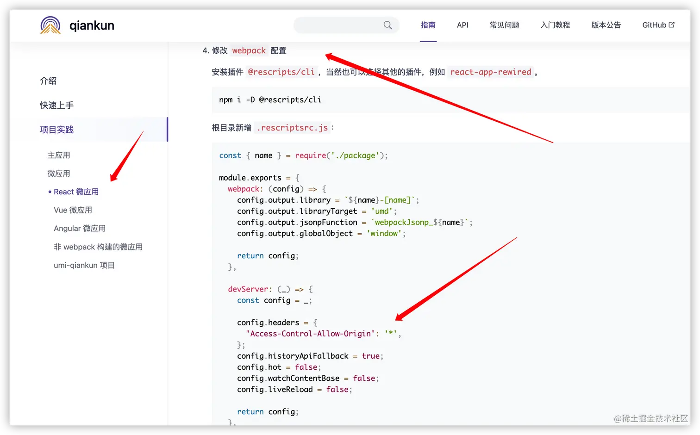Click the 'Access-Control-Allow-Origin' line

324,334
